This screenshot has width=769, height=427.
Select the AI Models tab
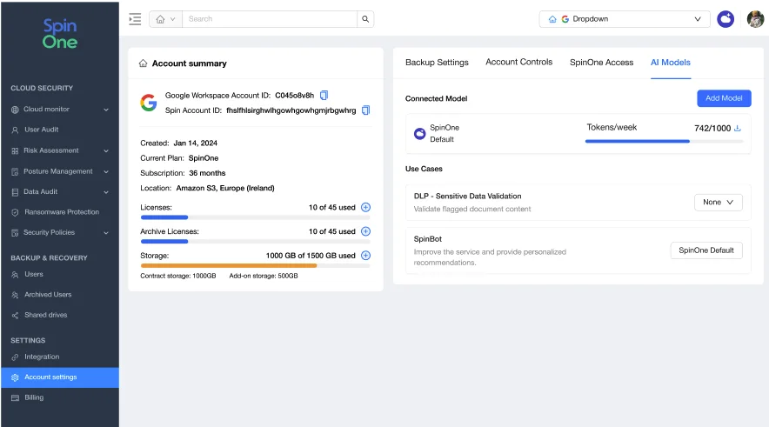pyautogui.click(x=671, y=63)
